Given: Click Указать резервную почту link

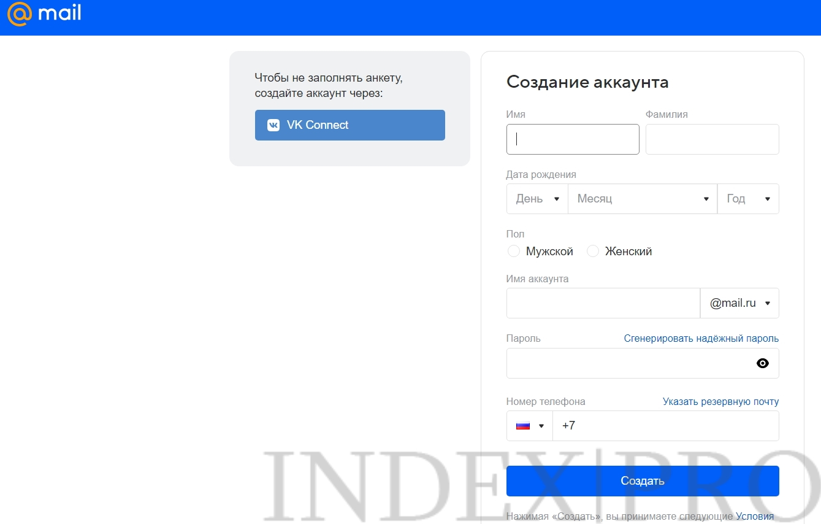Looking at the screenshot, I should [x=721, y=402].
